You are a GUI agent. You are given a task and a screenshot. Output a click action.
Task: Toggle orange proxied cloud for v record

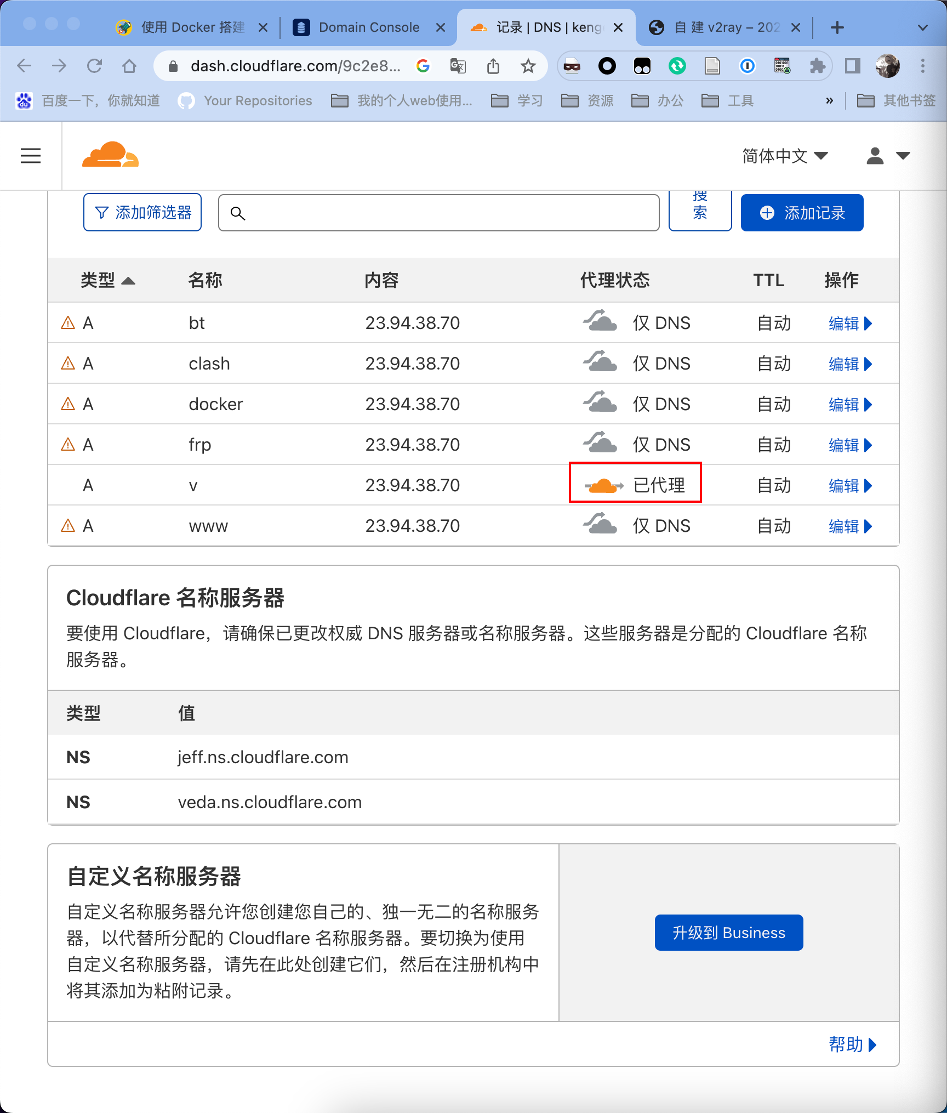click(x=603, y=485)
